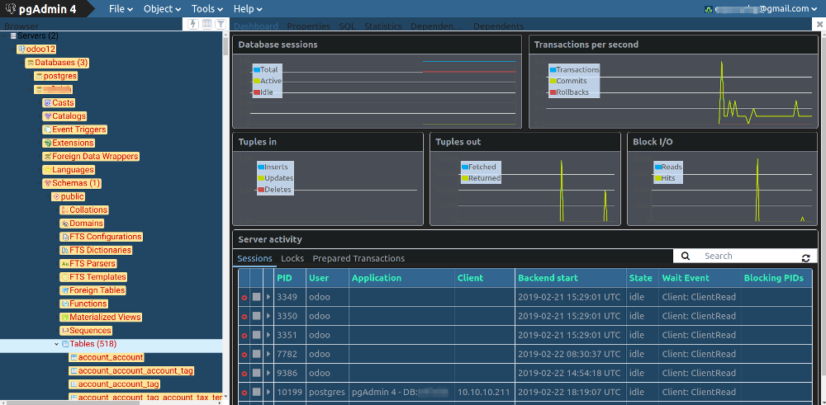Select Foreign Data Wrappers node
Screen dimensions: 826x405
click(x=91, y=156)
